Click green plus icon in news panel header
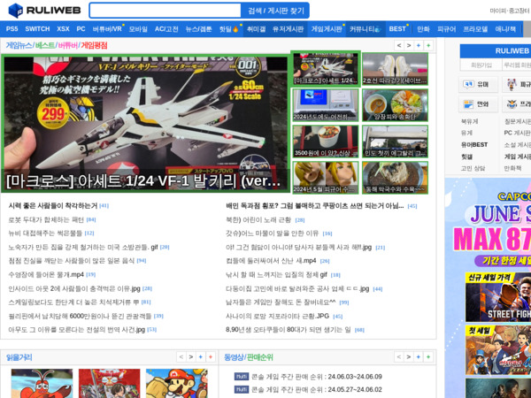The height and width of the screenshot is (398, 531). tap(428, 45)
